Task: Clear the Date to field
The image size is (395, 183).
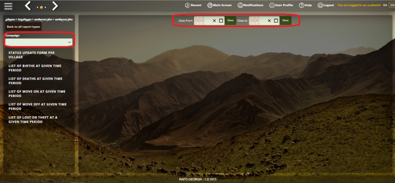Action: pos(269,21)
